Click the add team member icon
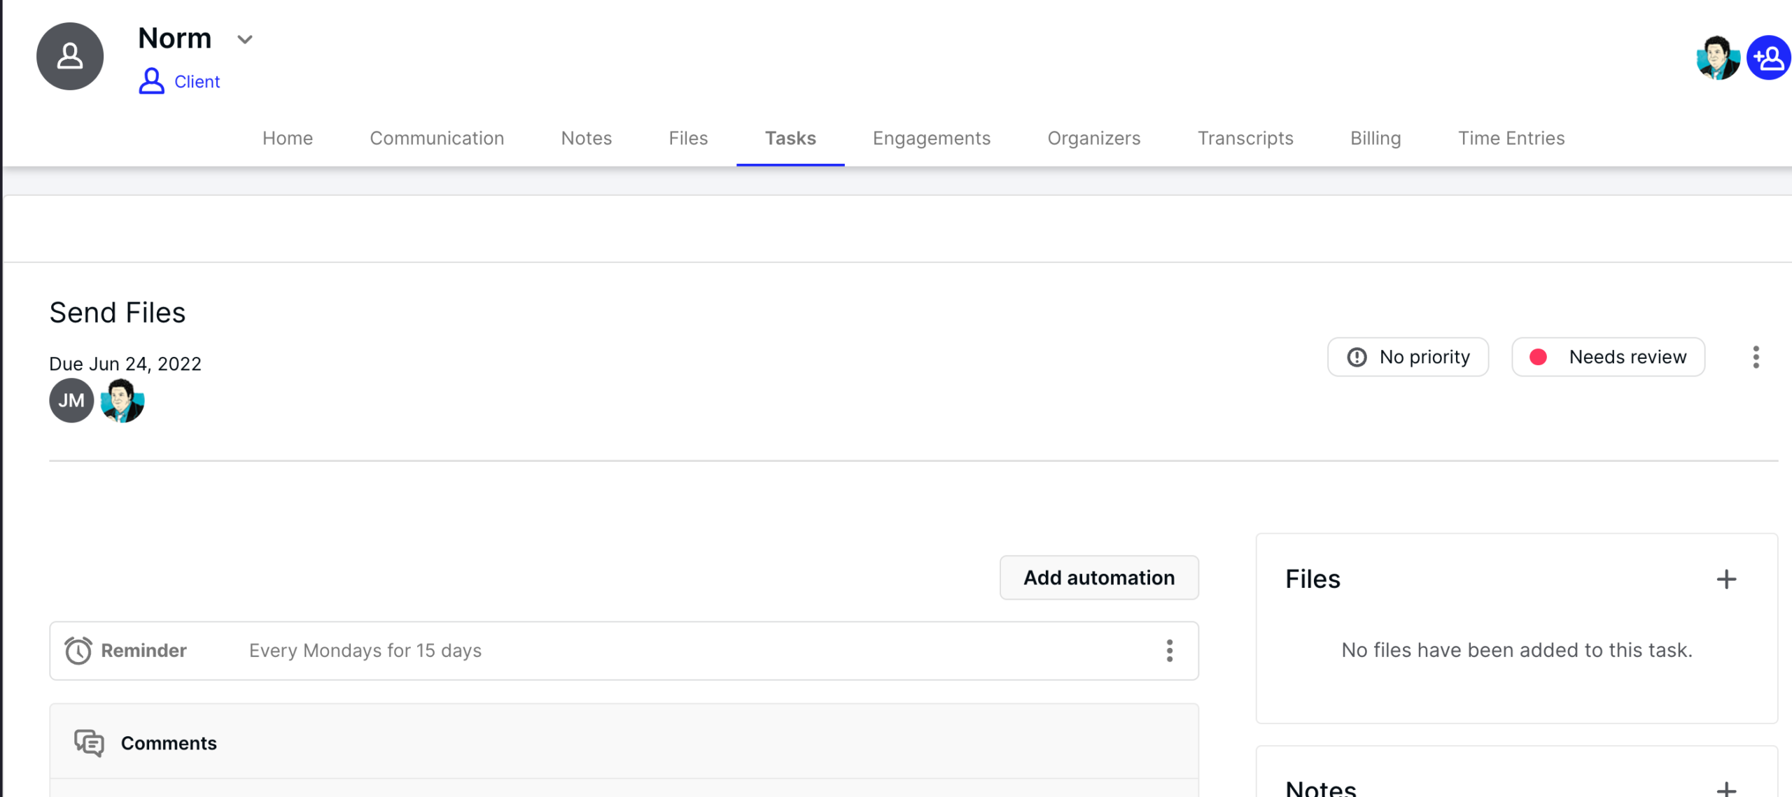 1768,58
